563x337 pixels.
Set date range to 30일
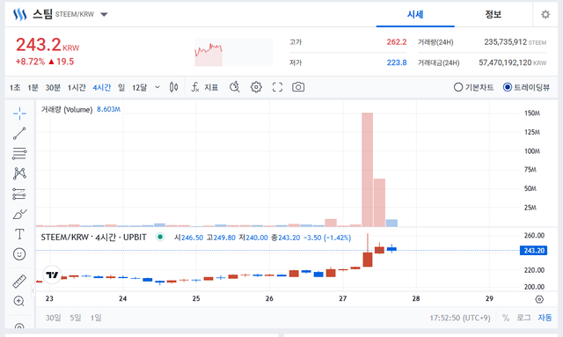(53, 318)
